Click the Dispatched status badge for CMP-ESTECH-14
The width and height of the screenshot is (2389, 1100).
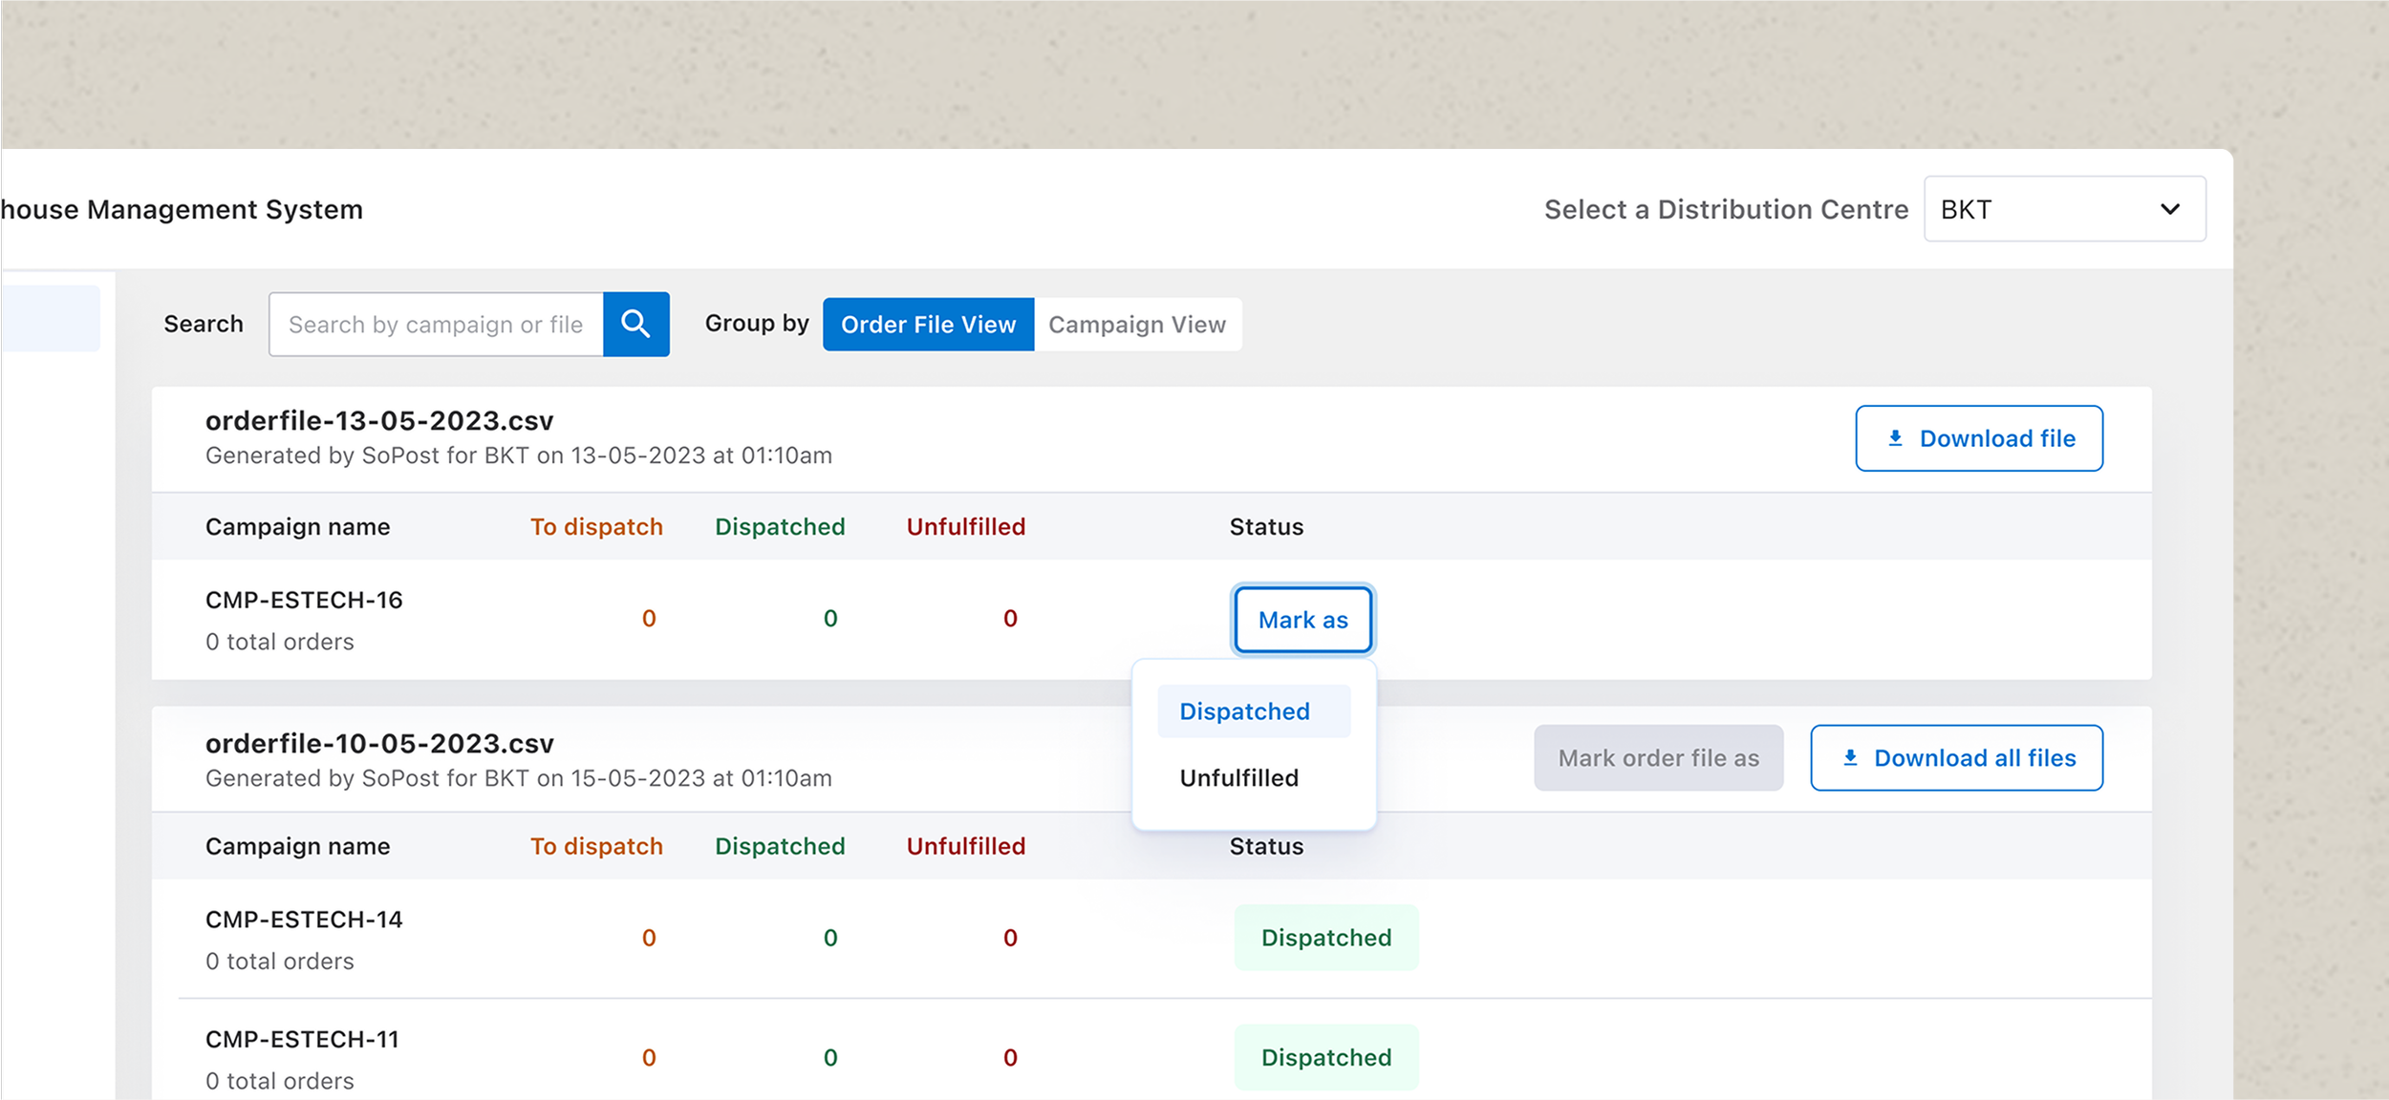[x=1325, y=938]
